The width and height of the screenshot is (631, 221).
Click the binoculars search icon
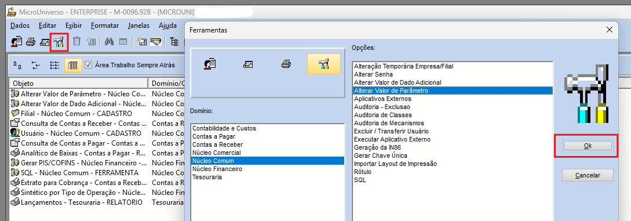[x=109, y=41]
